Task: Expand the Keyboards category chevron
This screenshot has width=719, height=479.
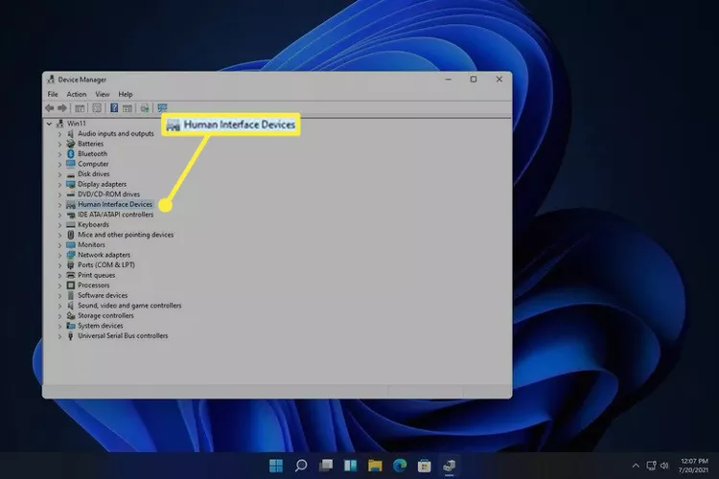Action: coord(59,224)
